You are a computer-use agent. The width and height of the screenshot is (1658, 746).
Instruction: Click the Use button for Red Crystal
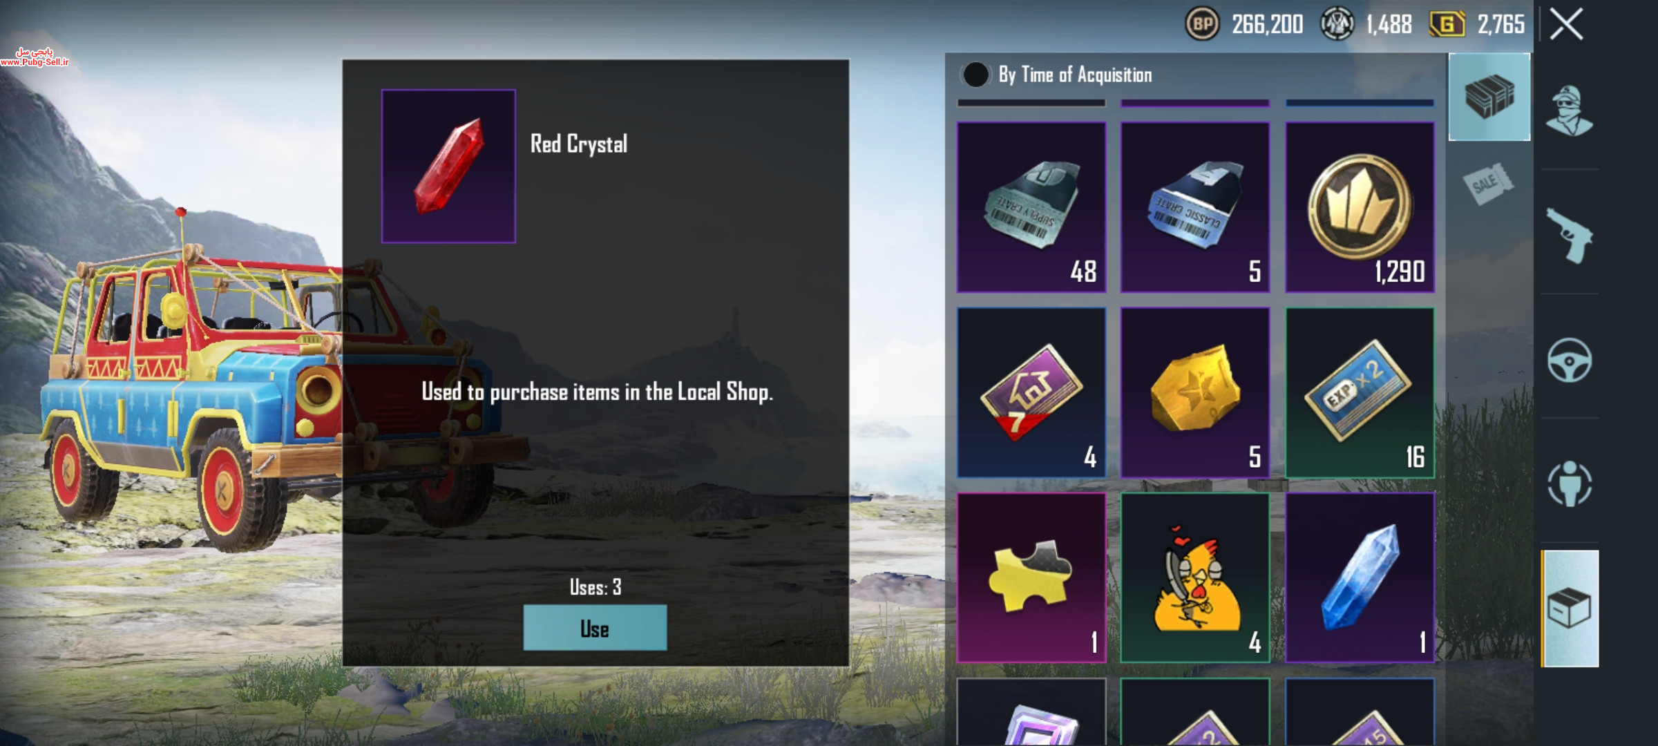coord(595,628)
